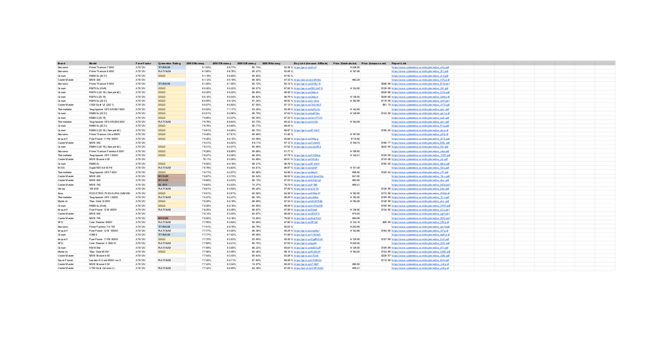Select the SuperNOVA 850 P6 model cell

[x=111, y=168]
